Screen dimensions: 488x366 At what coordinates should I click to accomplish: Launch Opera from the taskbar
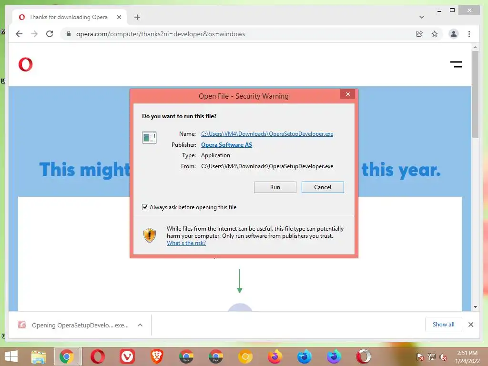click(x=97, y=356)
